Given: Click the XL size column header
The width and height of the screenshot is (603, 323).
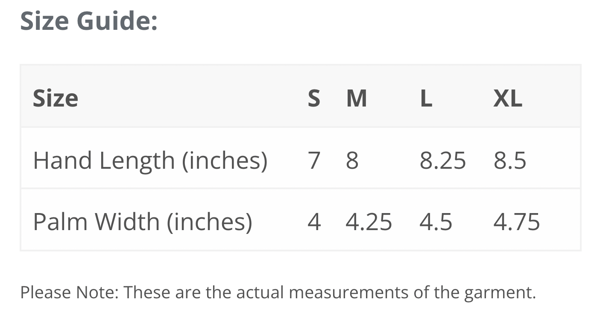Looking at the screenshot, I should point(508,98).
